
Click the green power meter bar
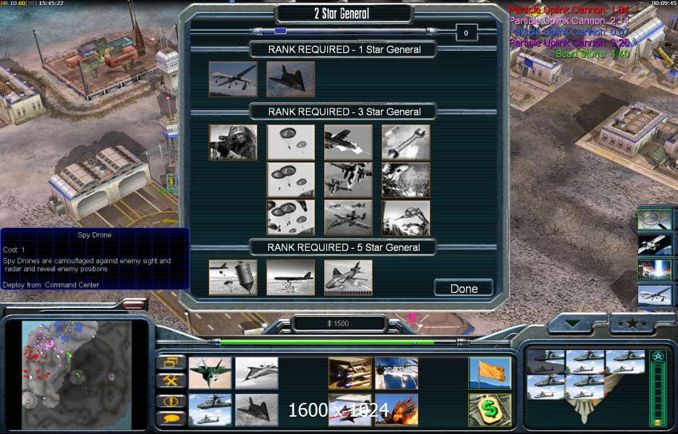click(658, 393)
